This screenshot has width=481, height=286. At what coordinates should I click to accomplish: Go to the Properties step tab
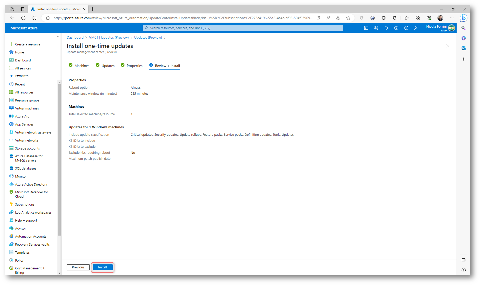click(x=132, y=66)
